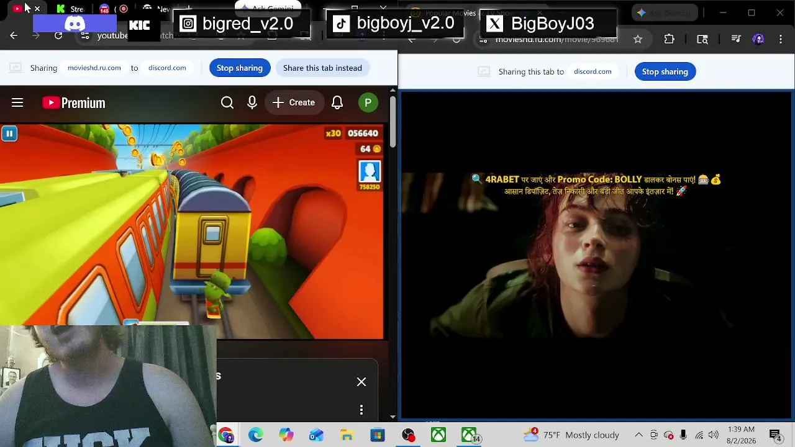
Task: Choose 'Share this tab instead'
Action: click(322, 68)
